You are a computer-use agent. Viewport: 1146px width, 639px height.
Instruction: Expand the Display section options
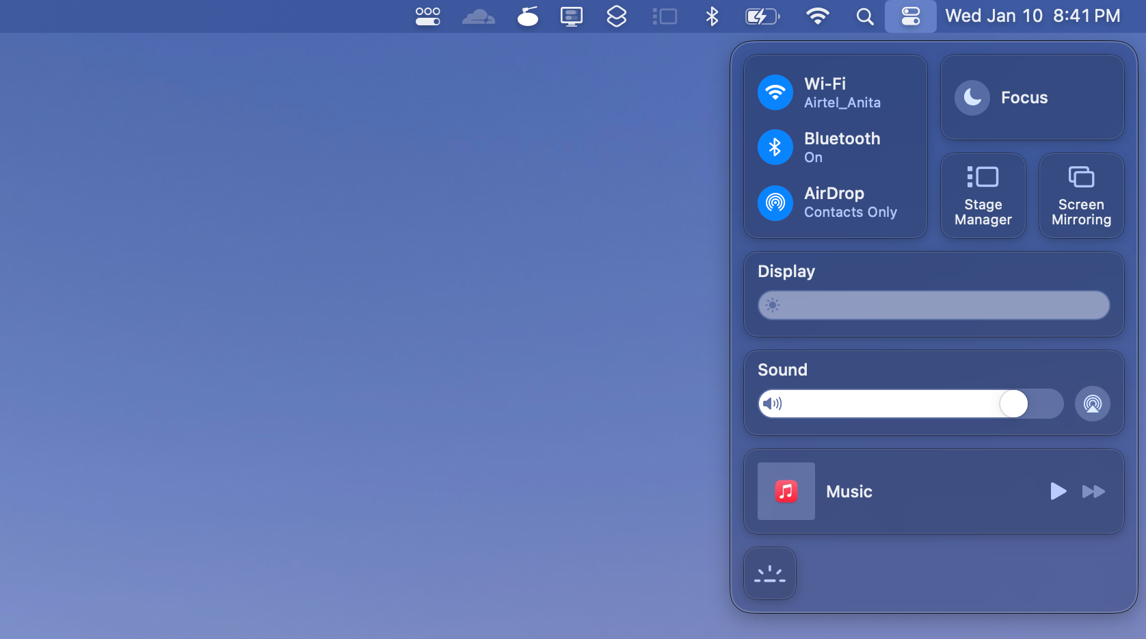point(786,271)
